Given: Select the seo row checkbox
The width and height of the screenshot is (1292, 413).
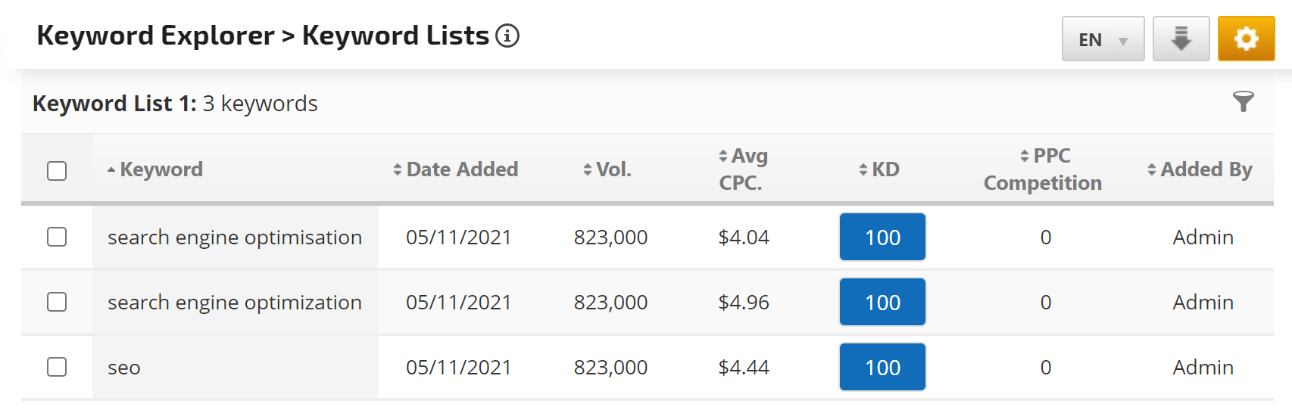Looking at the screenshot, I should click(57, 367).
